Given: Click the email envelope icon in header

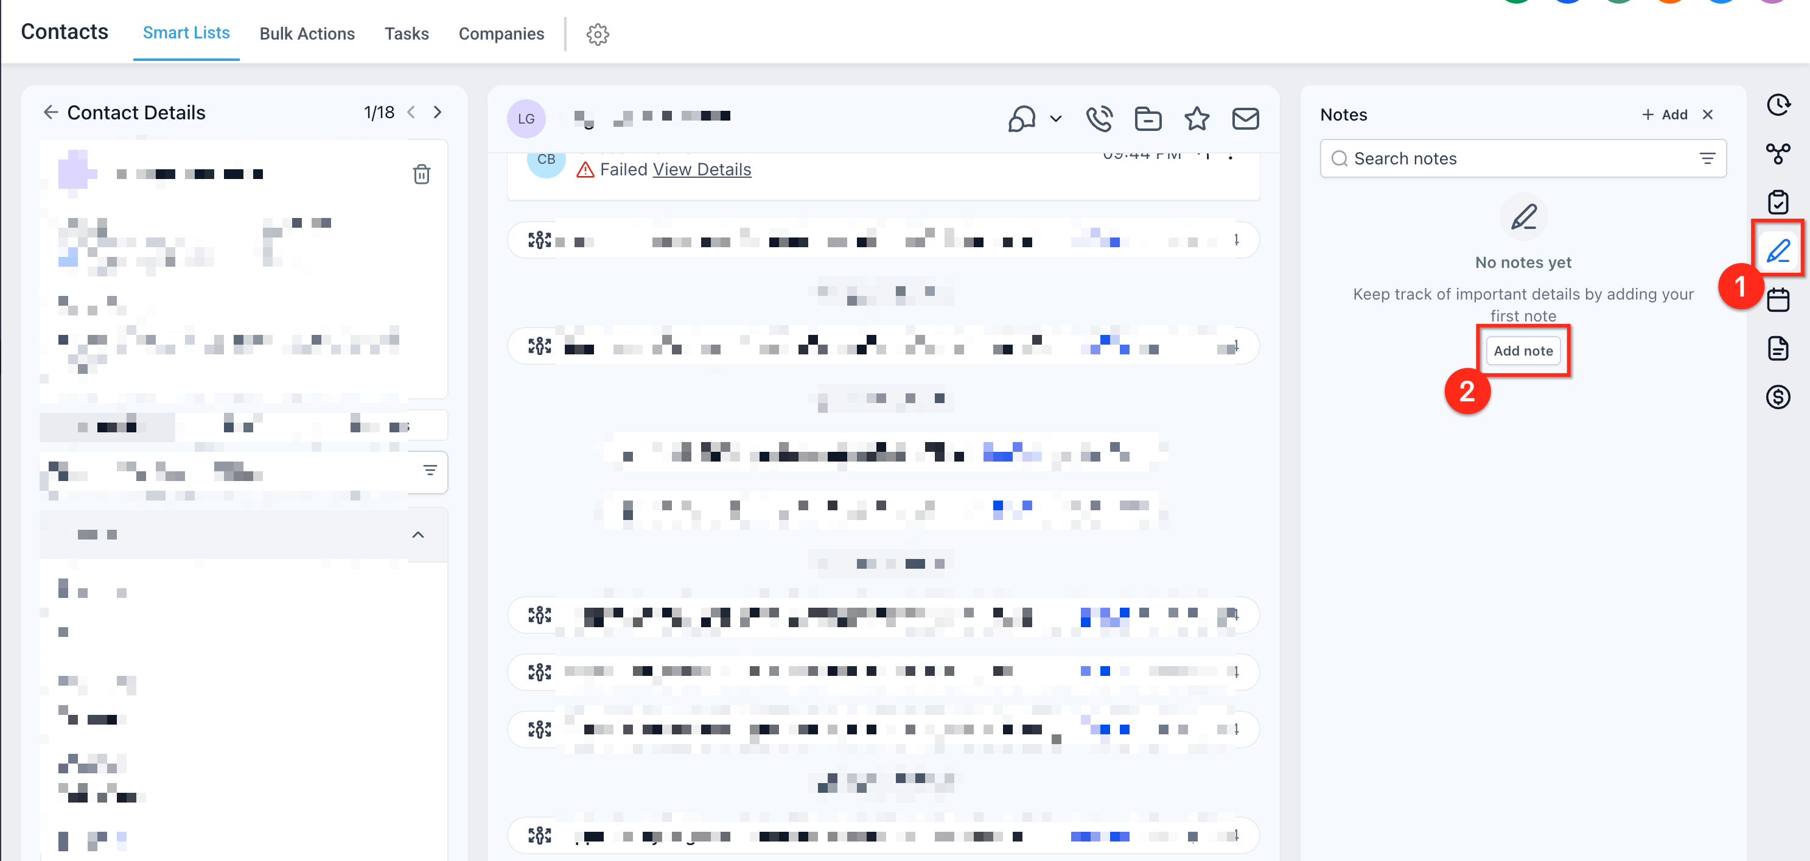Looking at the screenshot, I should point(1245,119).
